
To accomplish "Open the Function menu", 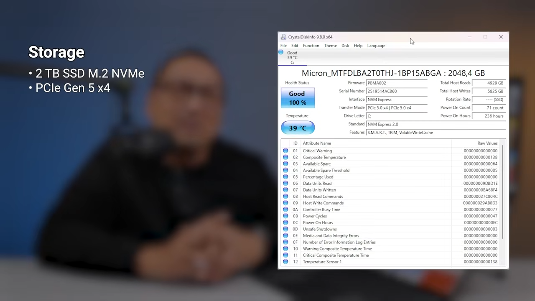I will 311,46.
